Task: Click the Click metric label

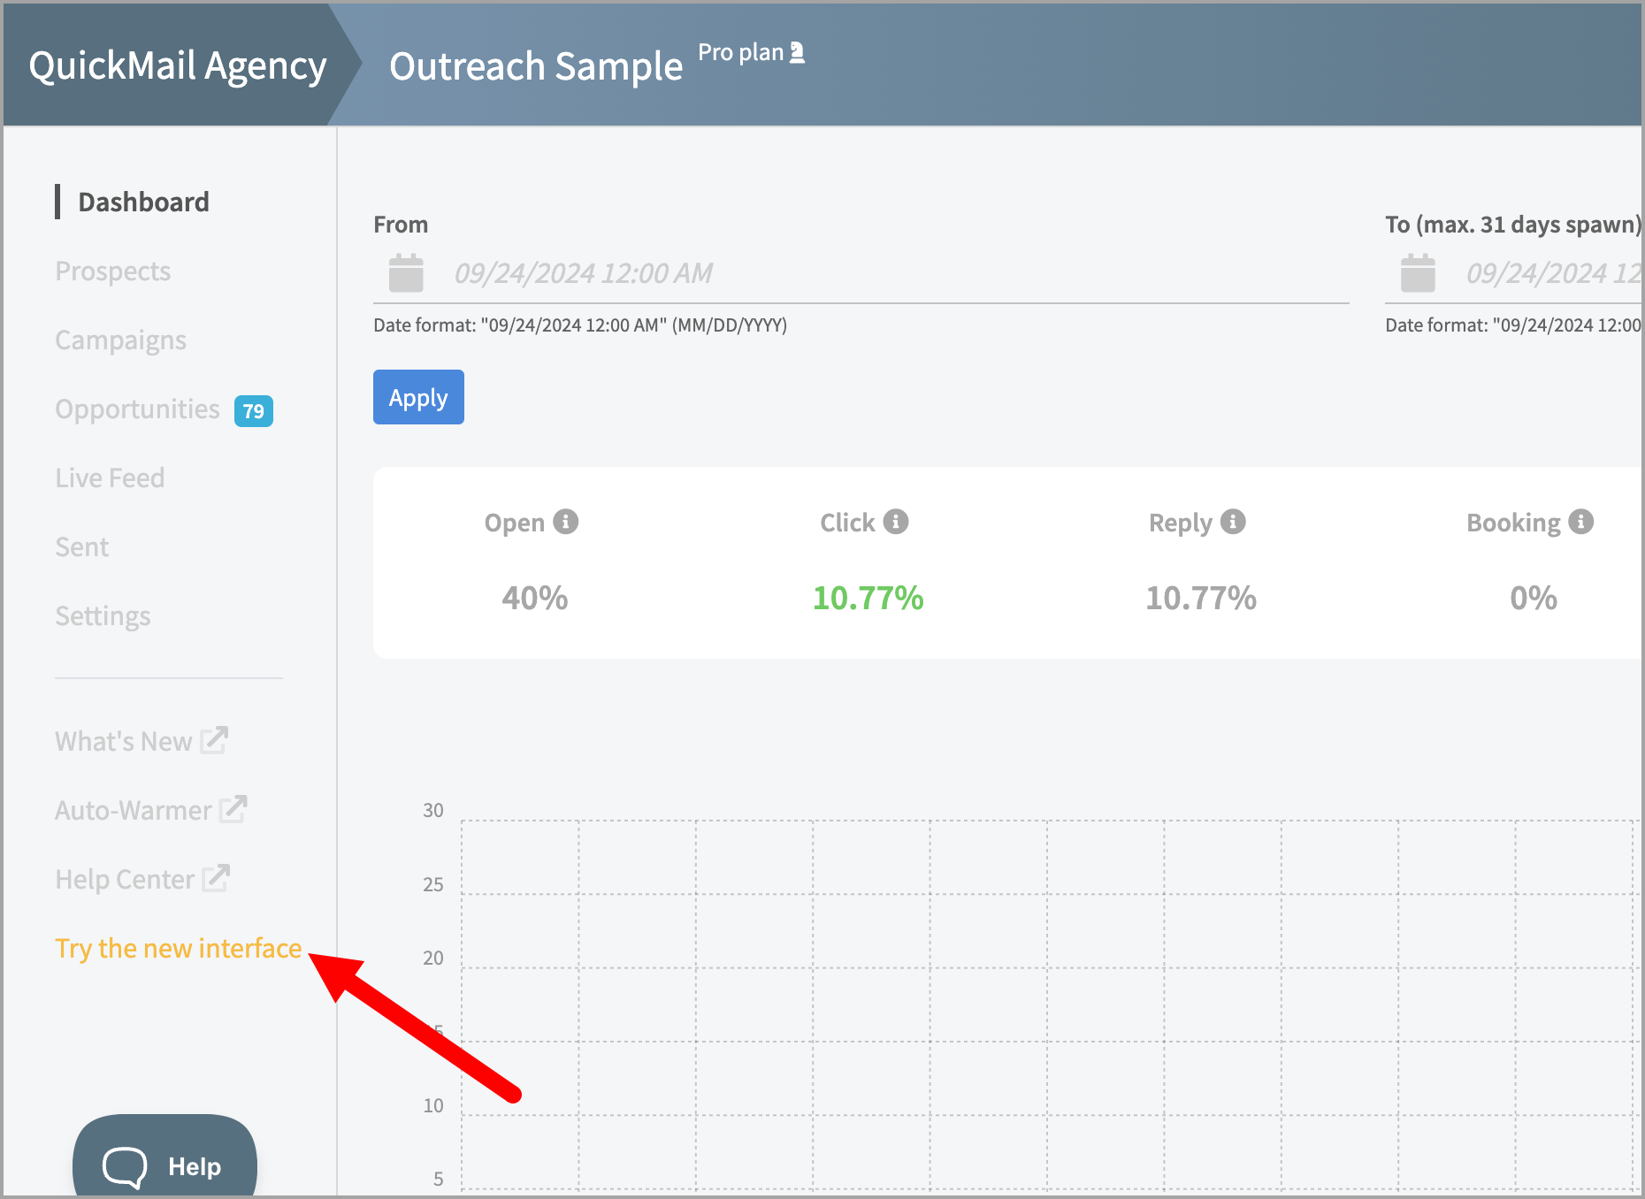Action: (x=847, y=523)
